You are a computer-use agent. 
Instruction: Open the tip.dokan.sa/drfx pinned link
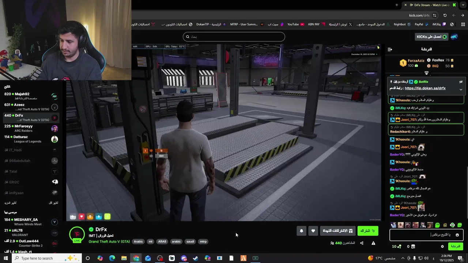tap(425, 88)
